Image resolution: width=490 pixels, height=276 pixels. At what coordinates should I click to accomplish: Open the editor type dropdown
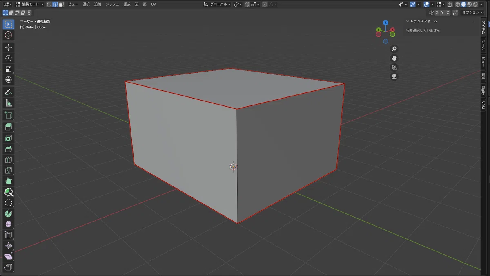pos(8,4)
